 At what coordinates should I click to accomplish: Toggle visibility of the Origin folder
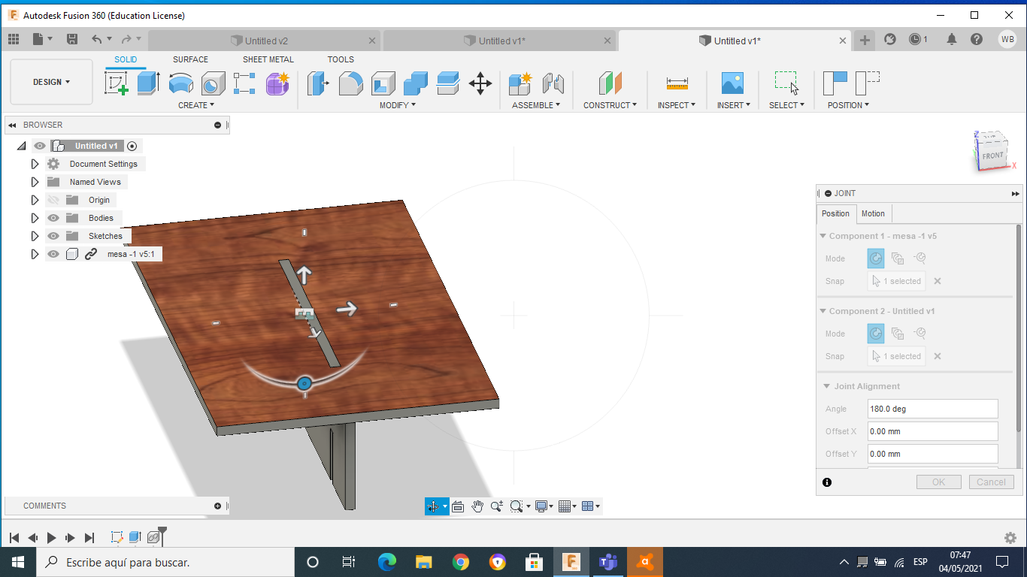(53, 200)
